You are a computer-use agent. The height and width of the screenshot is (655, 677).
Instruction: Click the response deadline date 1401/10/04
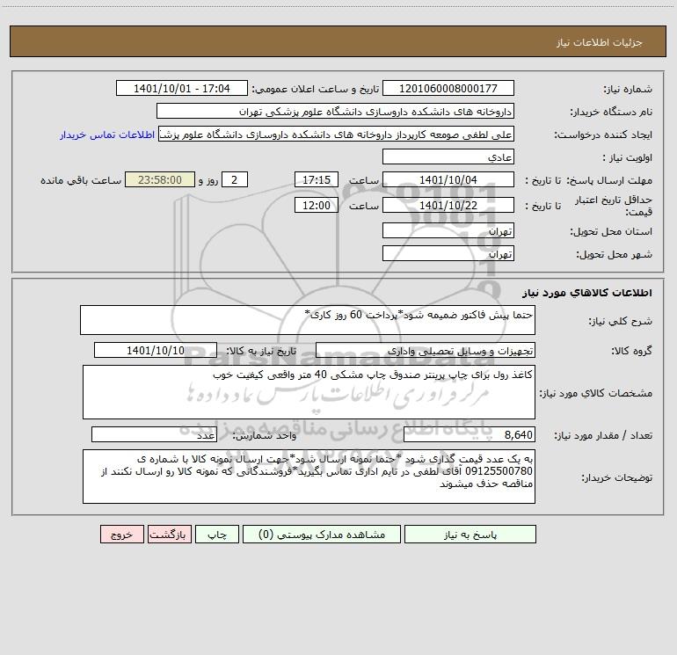448,179
